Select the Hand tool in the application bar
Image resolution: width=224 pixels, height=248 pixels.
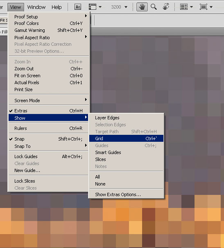pos(142,7)
